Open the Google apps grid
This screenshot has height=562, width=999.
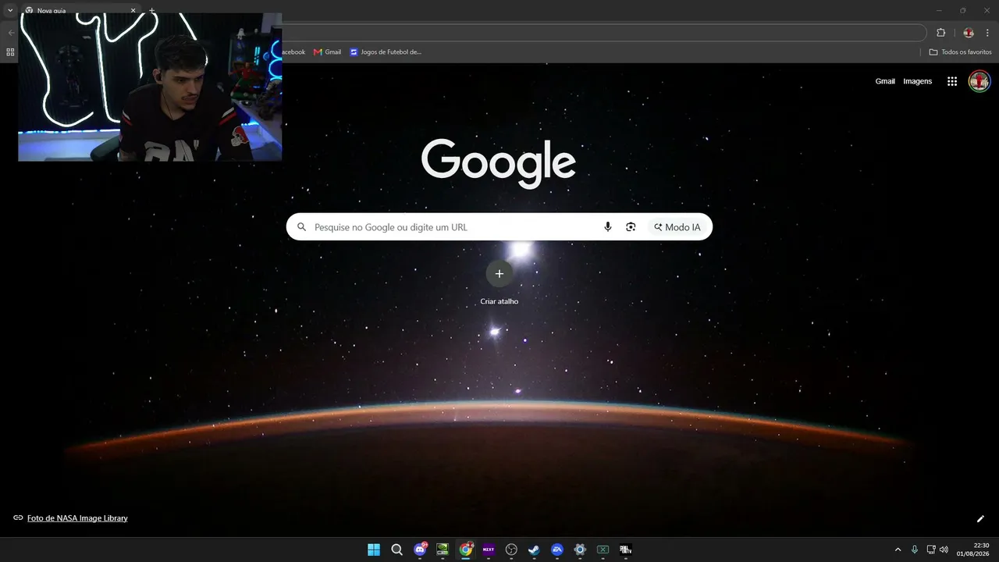[x=952, y=81]
